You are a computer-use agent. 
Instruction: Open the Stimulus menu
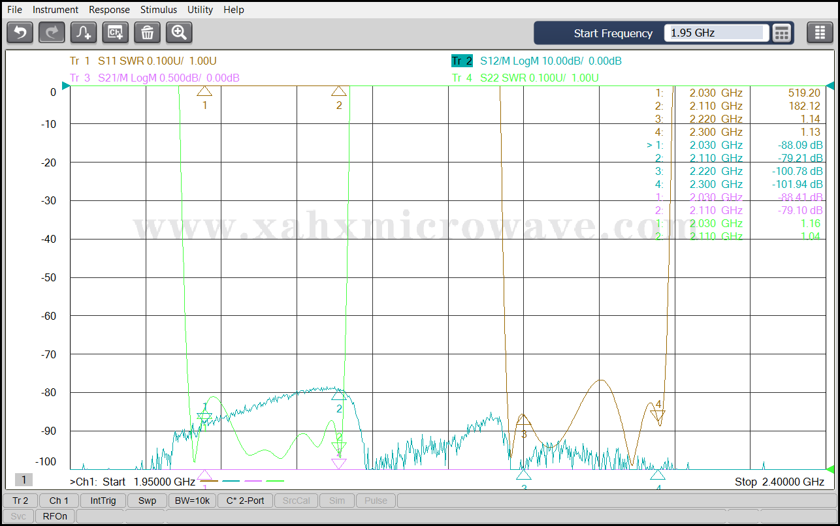pyautogui.click(x=158, y=10)
